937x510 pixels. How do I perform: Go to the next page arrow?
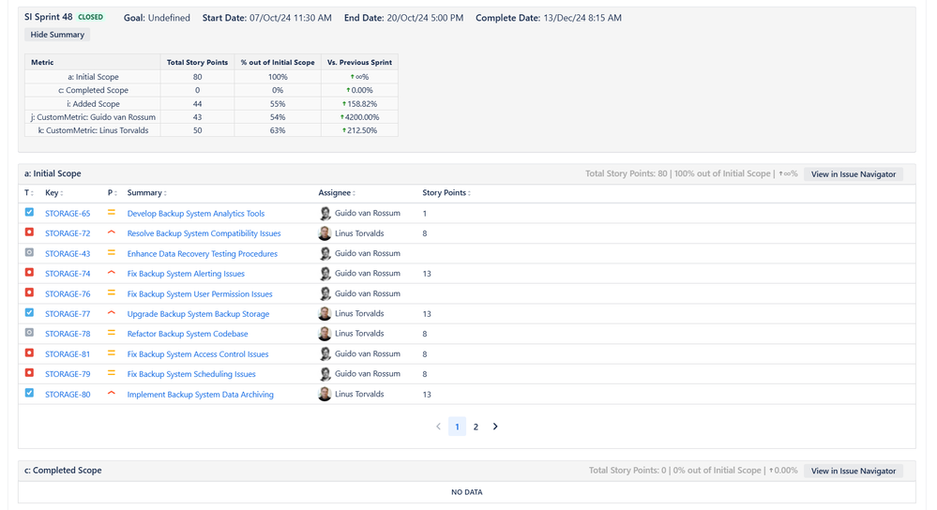[x=495, y=427]
